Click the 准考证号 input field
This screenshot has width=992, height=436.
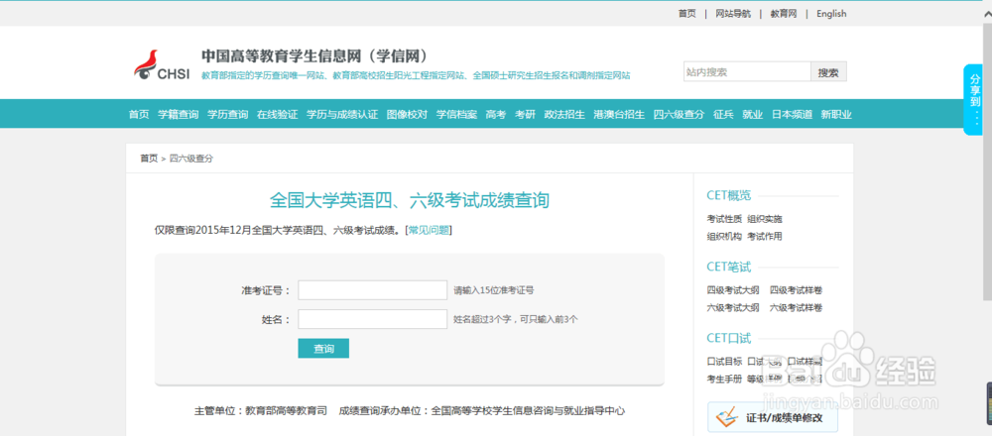tap(373, 290)
